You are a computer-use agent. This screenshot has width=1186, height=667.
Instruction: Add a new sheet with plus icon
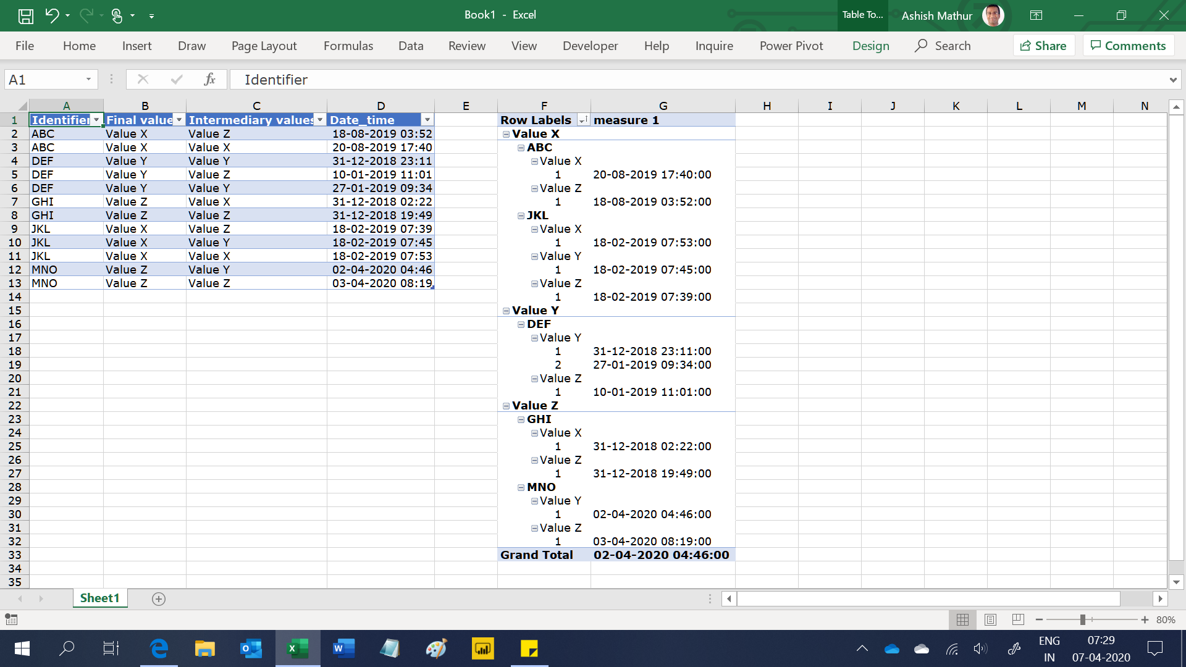[159, 598]
